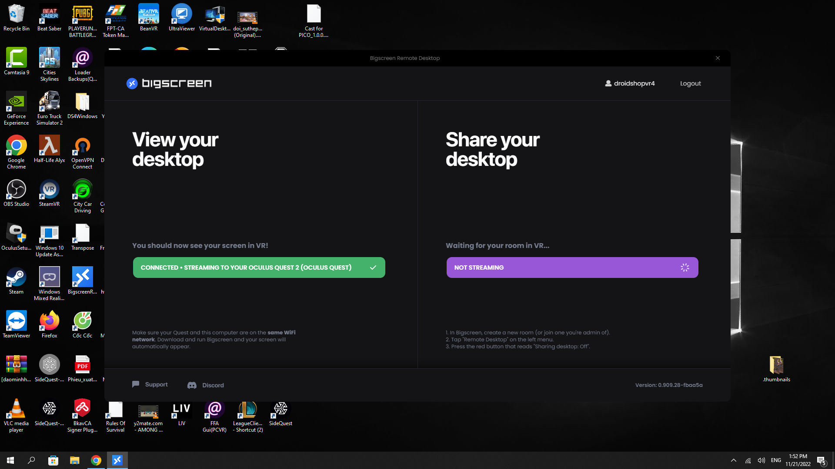Select the Google Chrome desktop icon

tap(17, 152)
